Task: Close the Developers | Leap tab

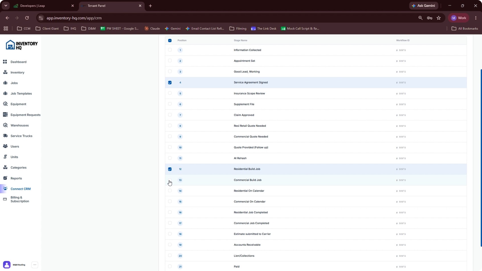Action: (72, 6)
